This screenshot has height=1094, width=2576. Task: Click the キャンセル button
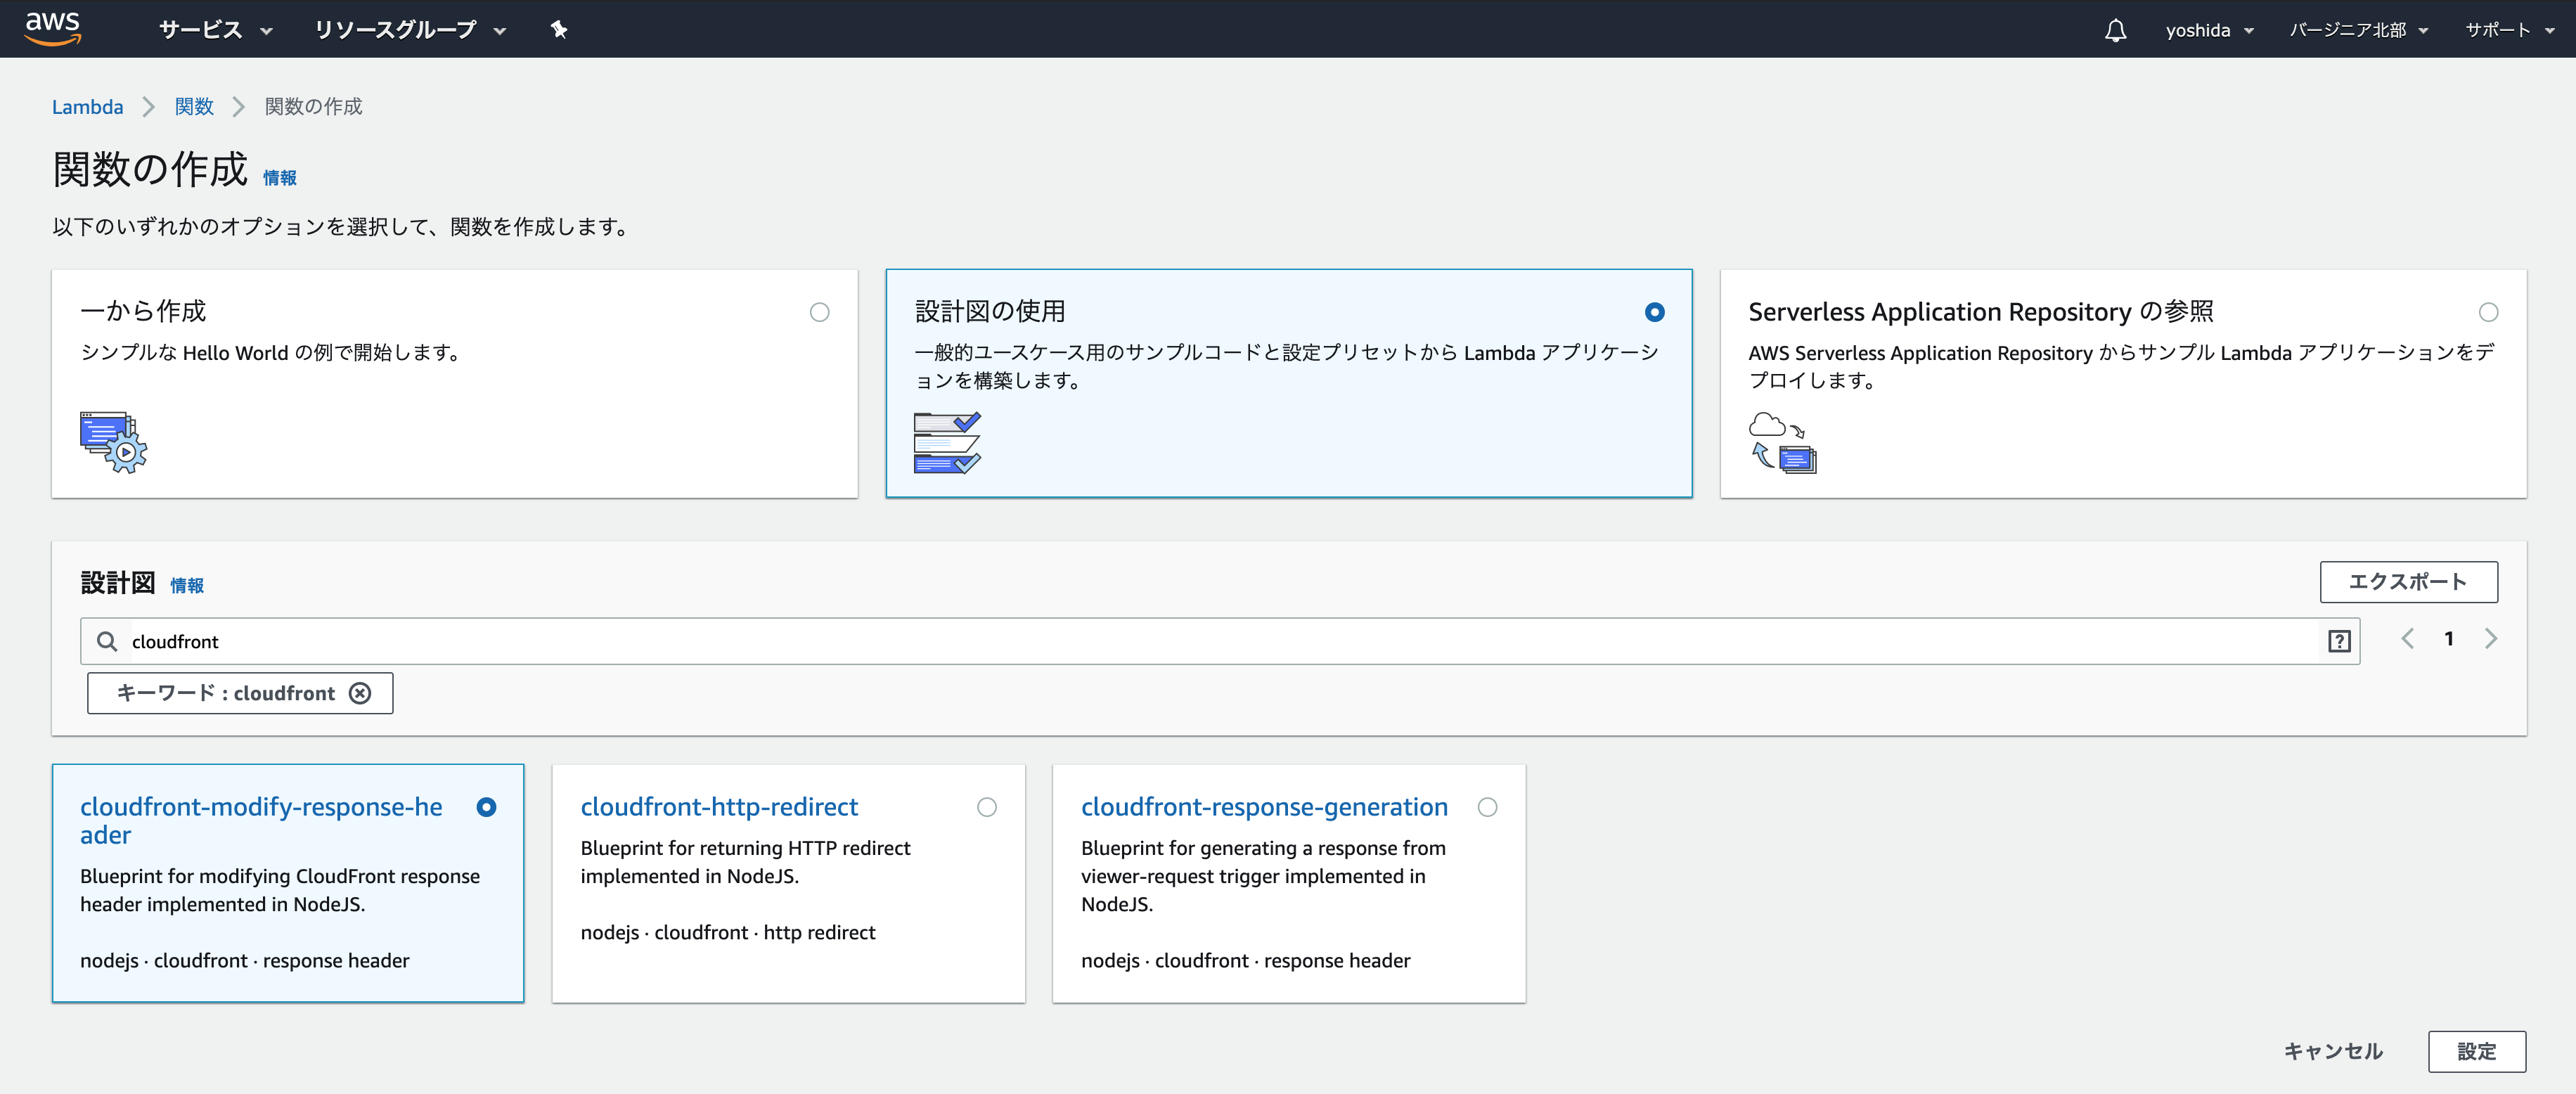point(2333,1051)
